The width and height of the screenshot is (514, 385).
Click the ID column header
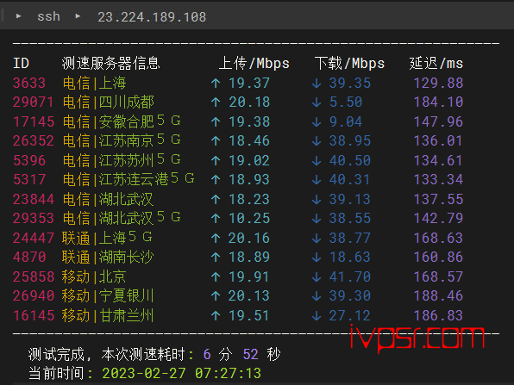tap(21, 63)
